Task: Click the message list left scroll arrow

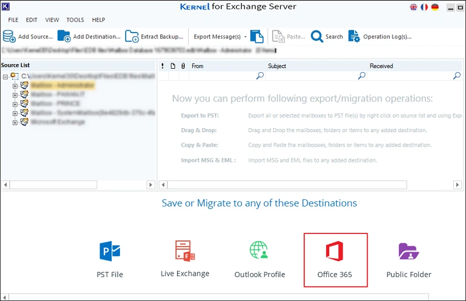Action: tap(163, 185)
